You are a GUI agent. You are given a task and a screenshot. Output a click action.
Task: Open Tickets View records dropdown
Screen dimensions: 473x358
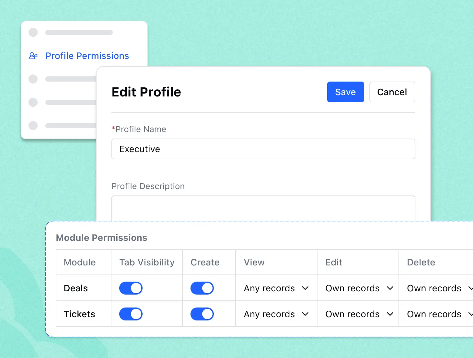pyautogui.click(x=276, y=314)
